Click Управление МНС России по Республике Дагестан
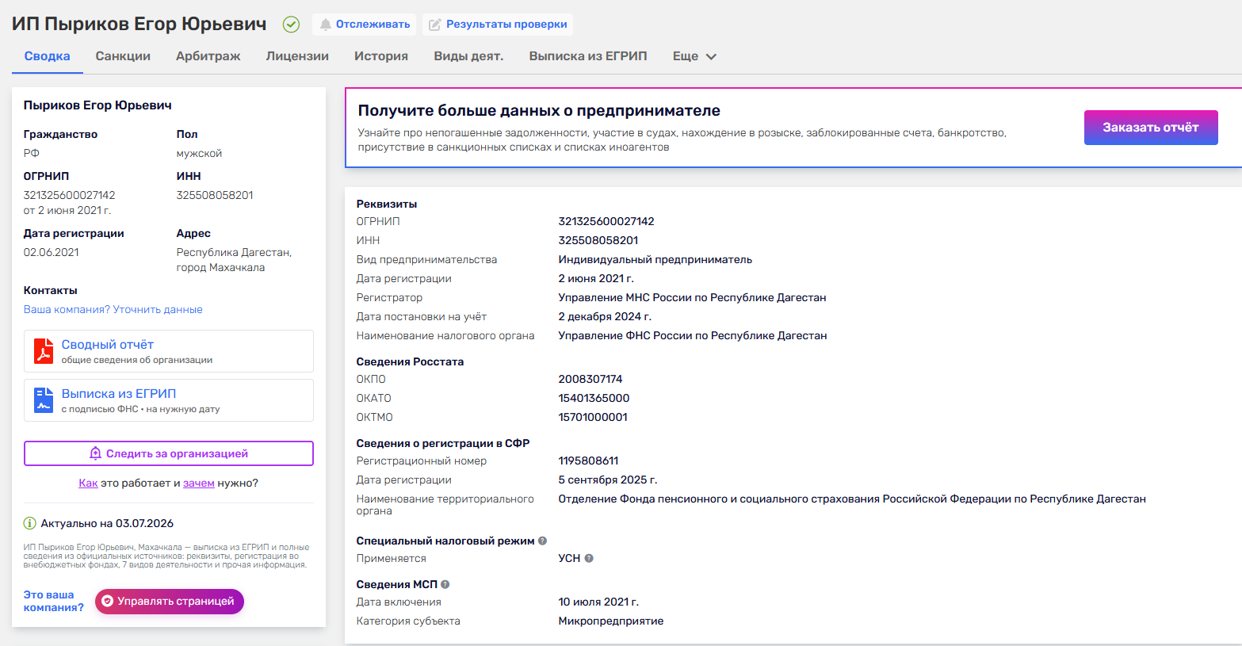Image resolution: width=1242 pixels, height=646 pixels. coord(692,298)
